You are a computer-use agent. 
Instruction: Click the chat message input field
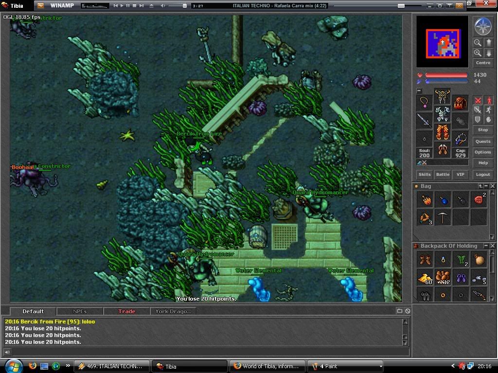pos(210,352)
